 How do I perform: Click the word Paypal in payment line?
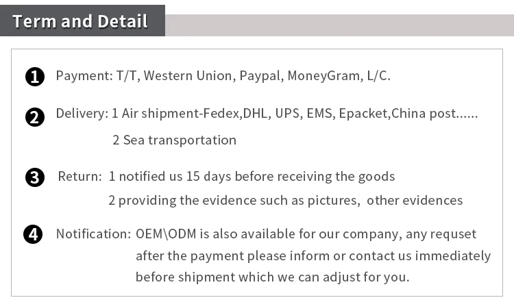261,76
